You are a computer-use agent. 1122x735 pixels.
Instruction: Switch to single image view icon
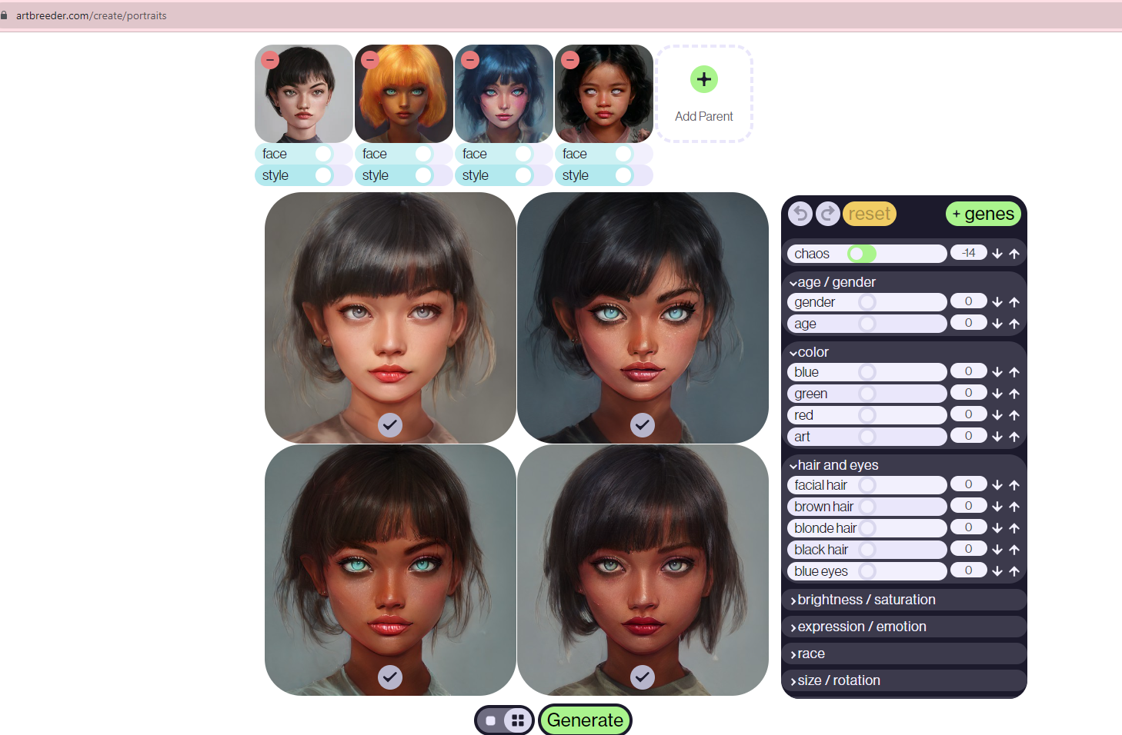point(491,720)
